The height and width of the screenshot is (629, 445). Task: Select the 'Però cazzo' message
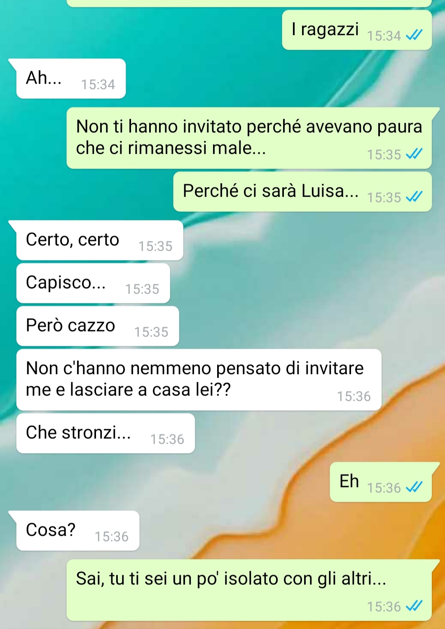coord(98,326)
